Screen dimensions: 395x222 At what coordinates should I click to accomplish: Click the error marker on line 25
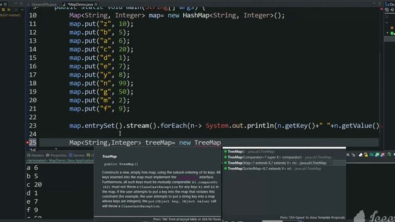27,142
